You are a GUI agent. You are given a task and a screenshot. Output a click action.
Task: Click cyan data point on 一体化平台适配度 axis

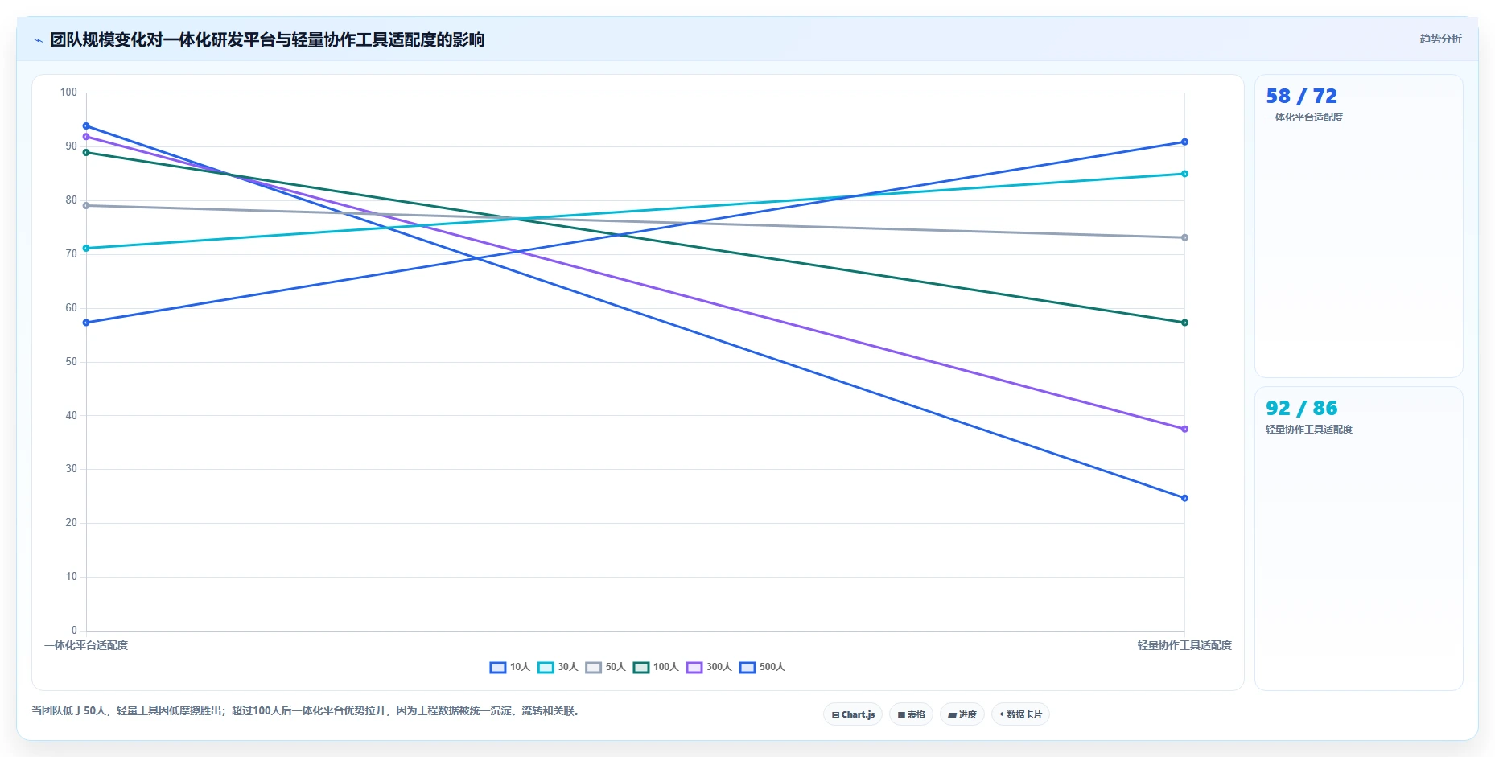pyautogui.click(x=86, y=249)
